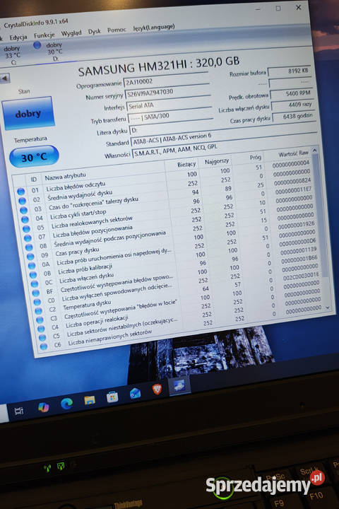Click status dot for attribute 02
Image resolution: width=339 pixels, height=509 pixels.
23,201
